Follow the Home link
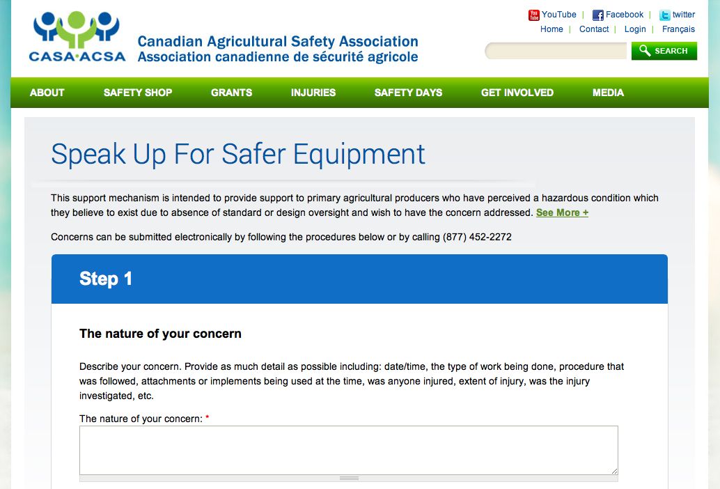The image size is (720, 489). [x=551, y=29]
